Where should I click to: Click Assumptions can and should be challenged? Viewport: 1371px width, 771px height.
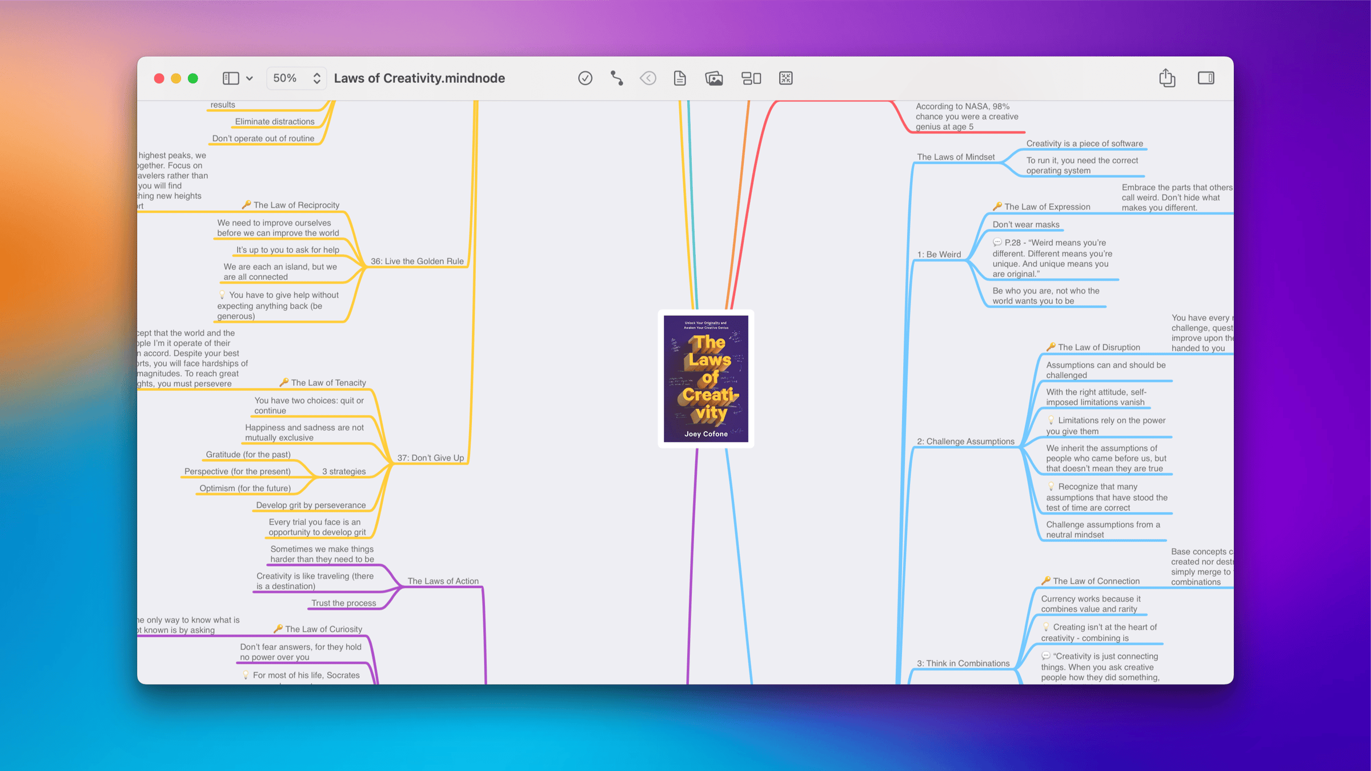(x=1106, y=370)
